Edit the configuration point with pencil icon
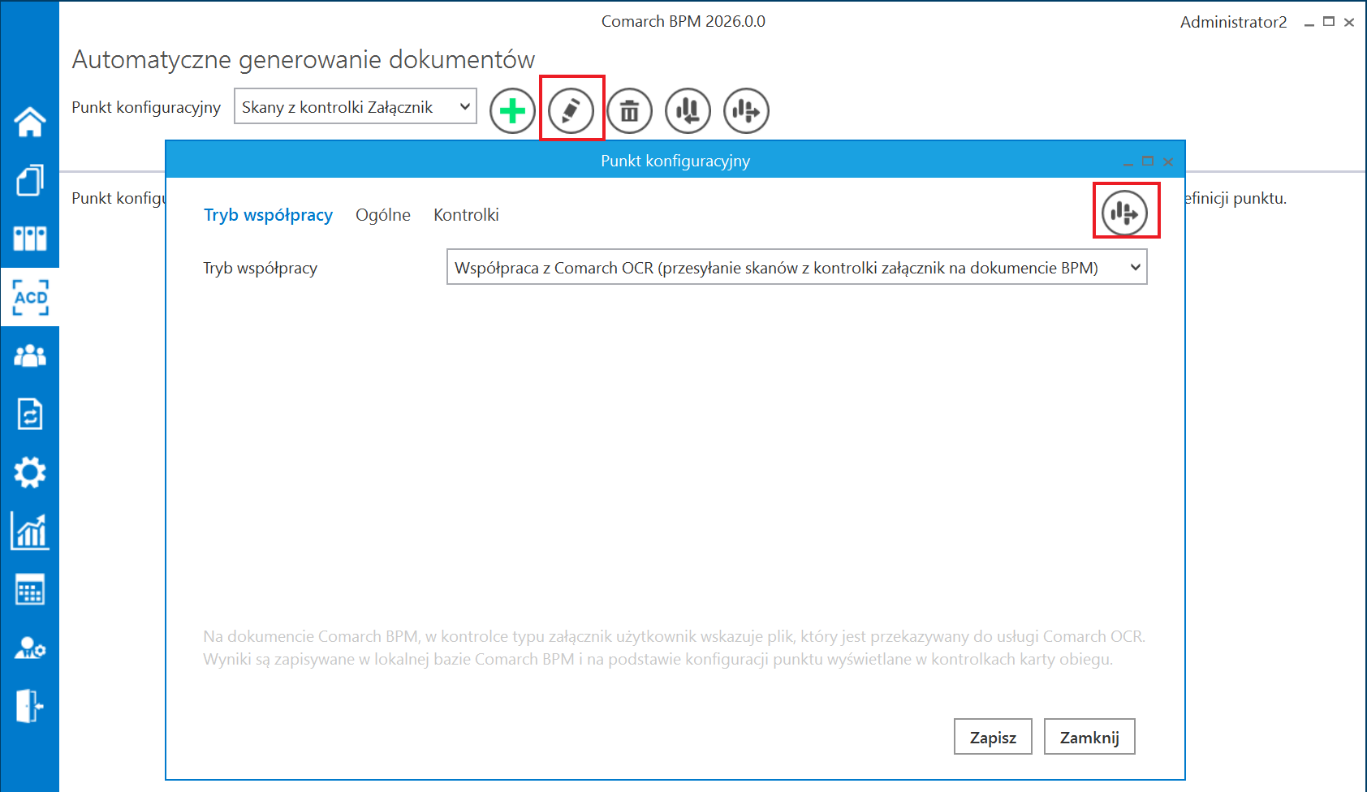The image size is (1367, 792). [571, 110]
